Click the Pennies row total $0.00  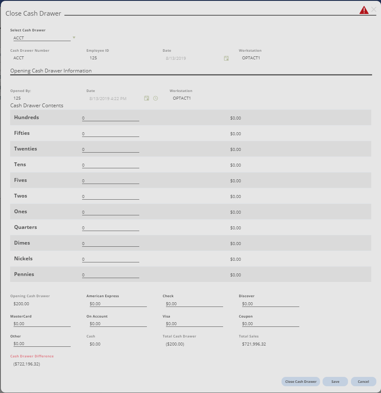(x=235, y=275)
